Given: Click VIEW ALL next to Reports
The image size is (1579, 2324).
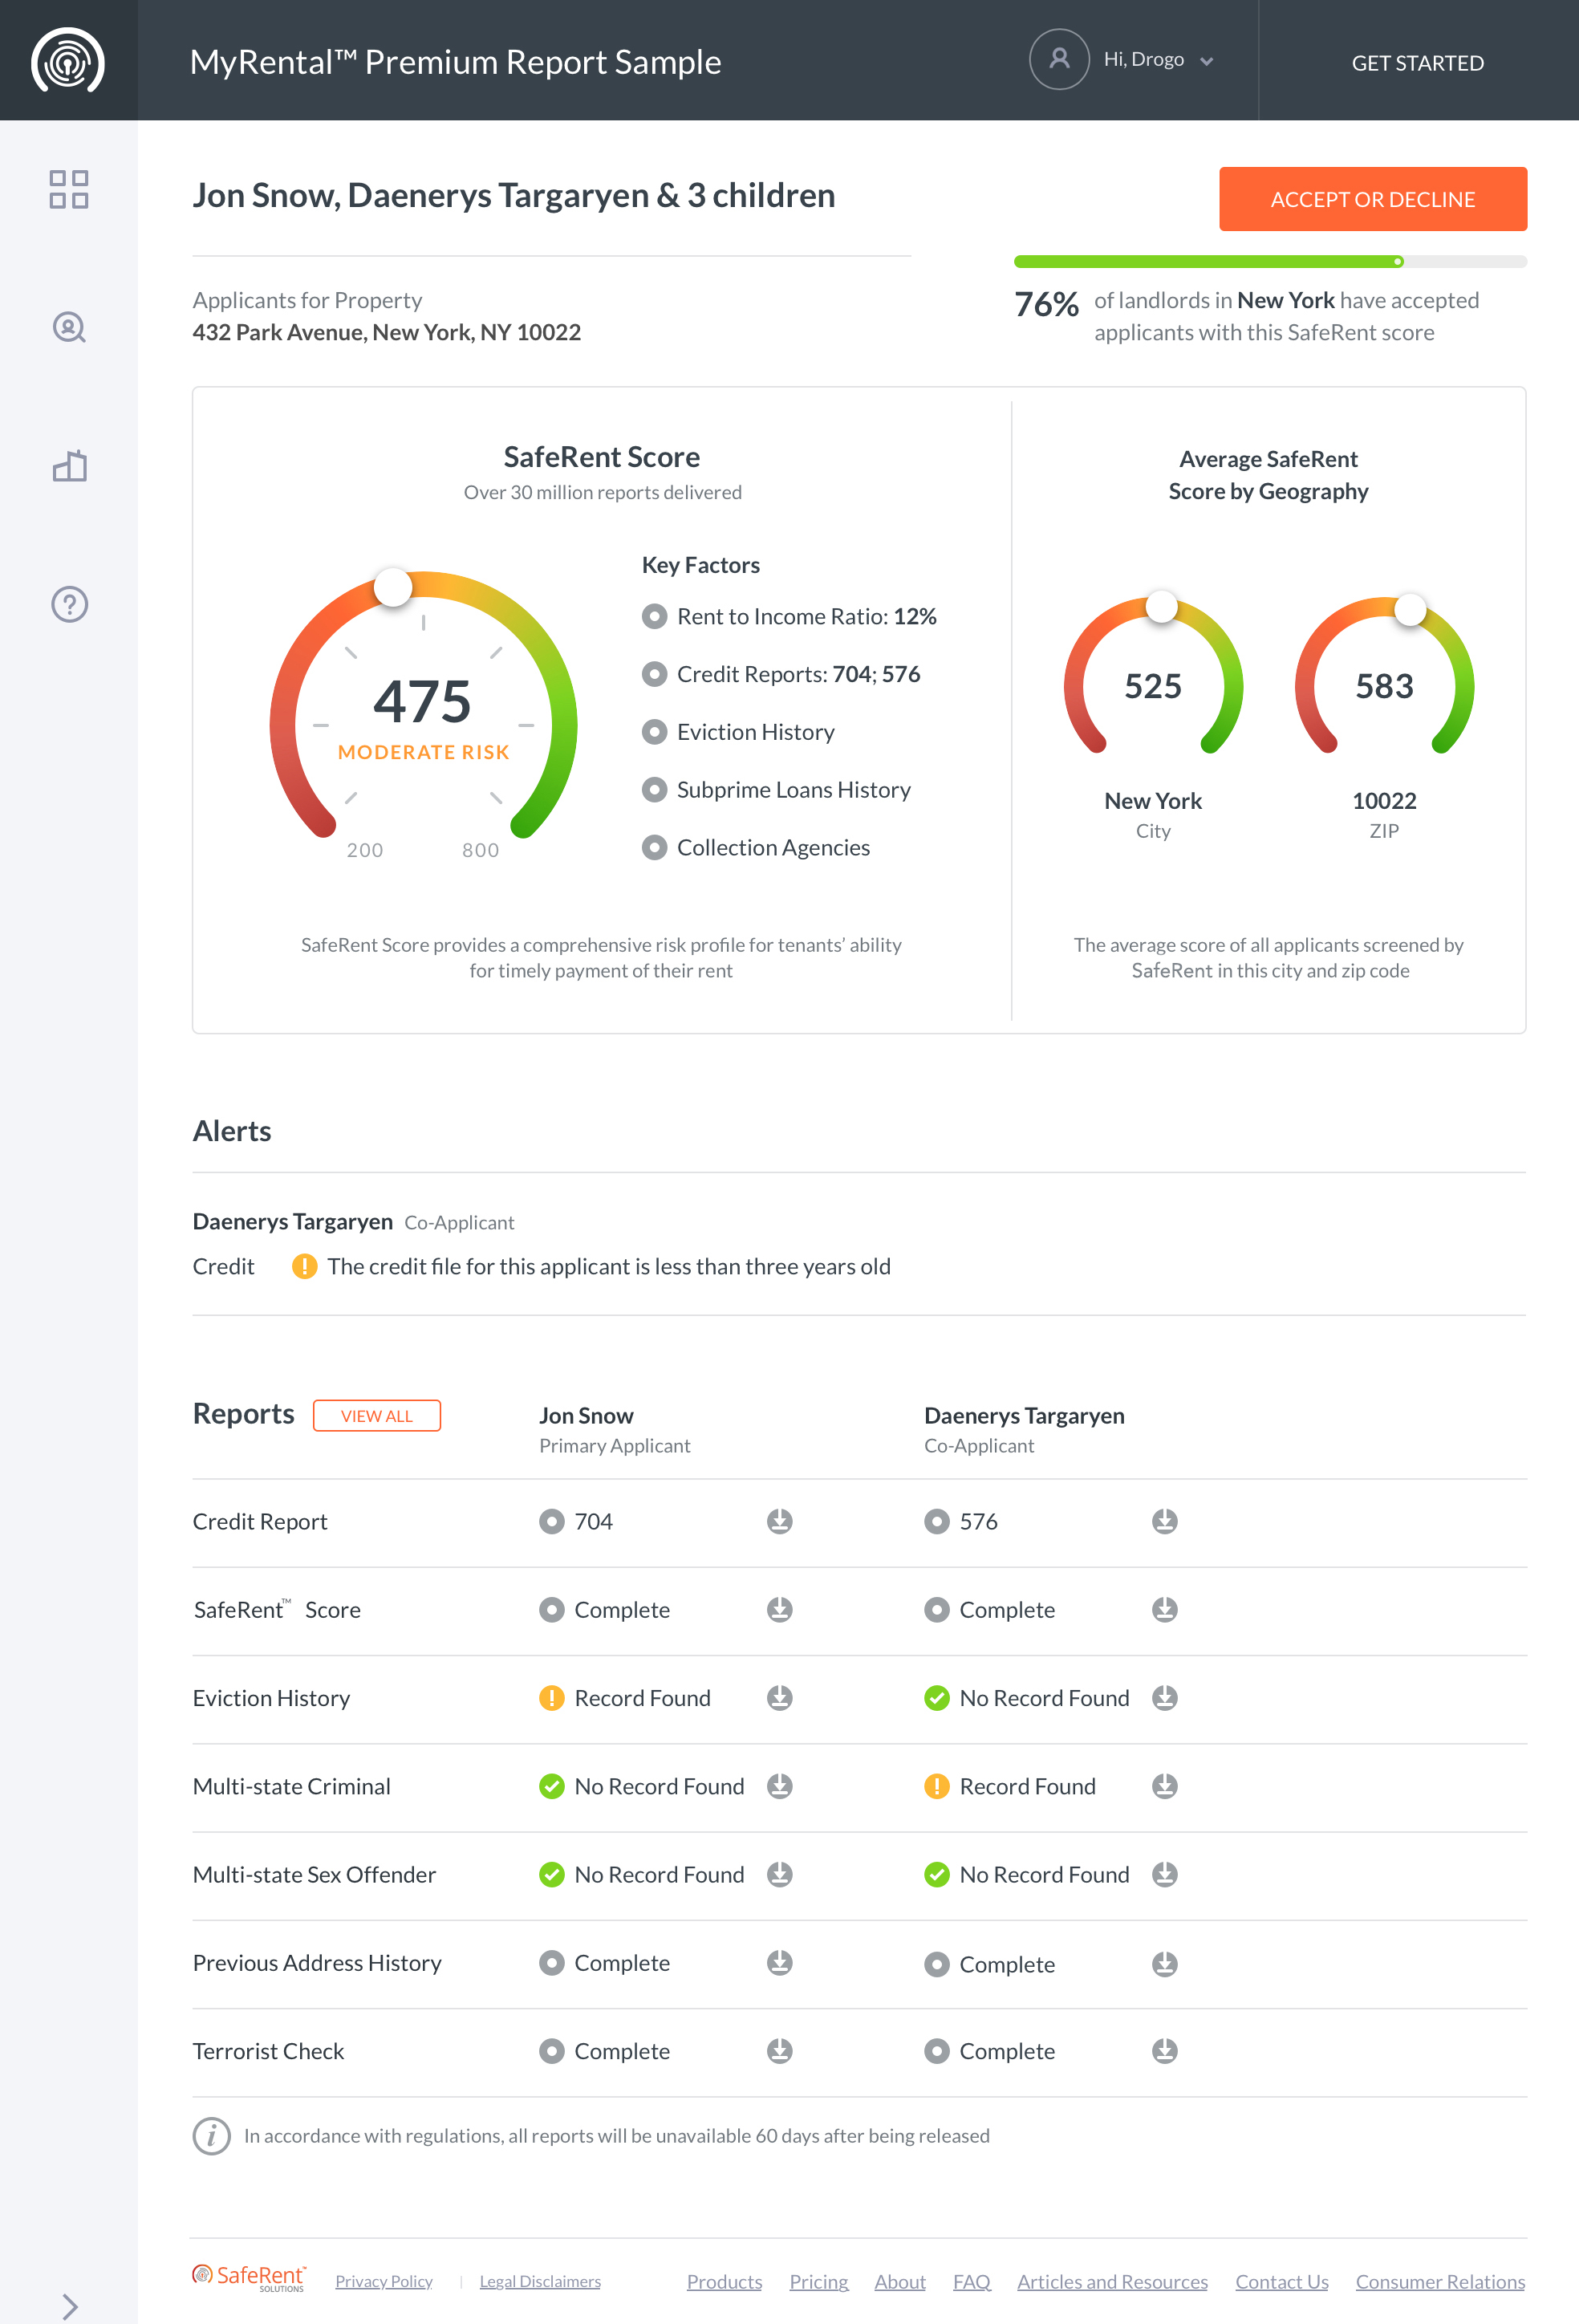Looking at the screenshot, I should pyautogui.click(x=376, y=1415).
